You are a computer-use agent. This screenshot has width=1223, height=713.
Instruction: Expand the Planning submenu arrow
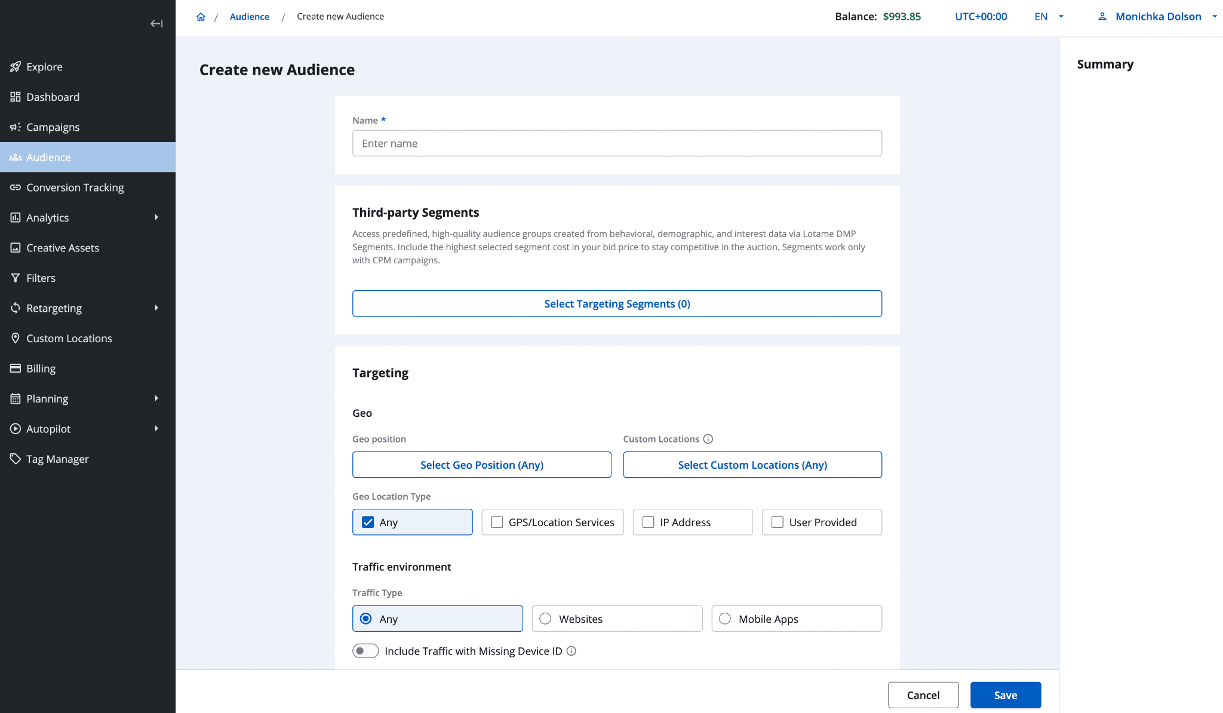(x=156, y=398)
